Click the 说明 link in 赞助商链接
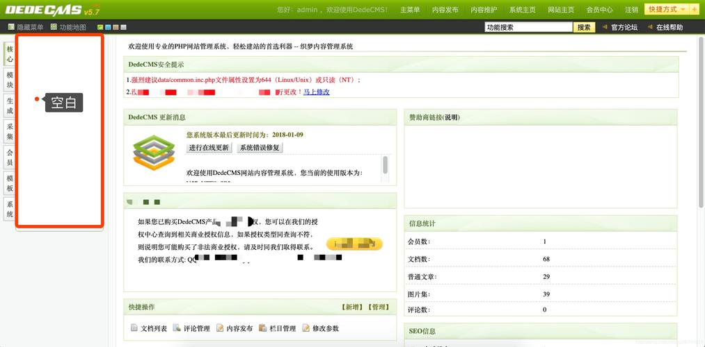The height and width of the screenshot is (347, 705). click(x=451, y=117)
